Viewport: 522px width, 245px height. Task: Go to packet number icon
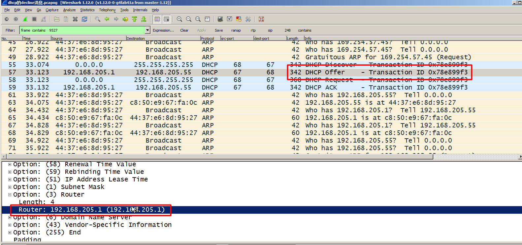click(x=125, y=19)
